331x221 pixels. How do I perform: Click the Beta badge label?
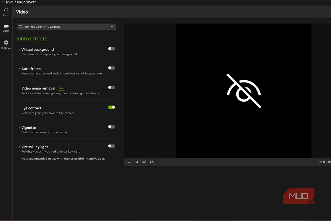[61, 88]
